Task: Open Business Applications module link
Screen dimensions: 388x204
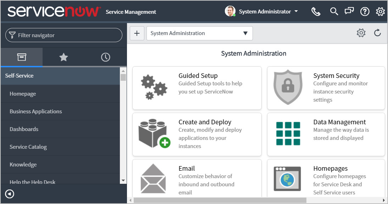Action: click(x=36, y=112)
